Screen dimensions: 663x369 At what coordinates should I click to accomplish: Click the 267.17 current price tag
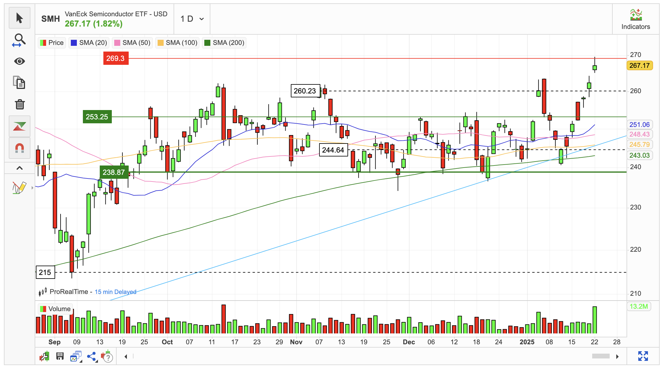click(639, 65)
